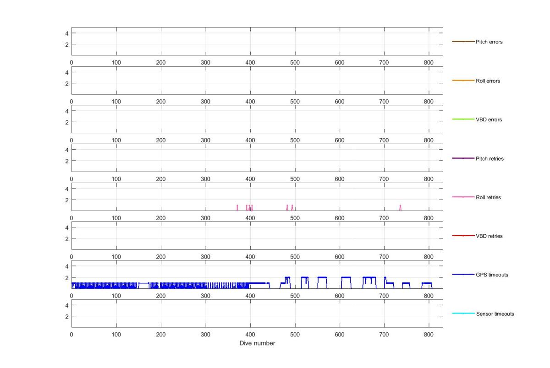Click the Pitch retries purple legend line
The image size is (550, 368).
pos(463,158)
